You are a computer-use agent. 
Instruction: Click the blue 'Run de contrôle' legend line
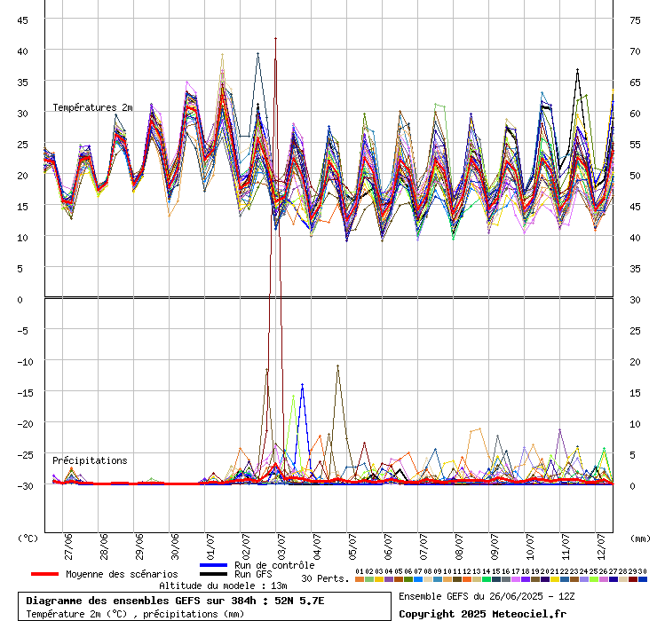coord(214,565)
